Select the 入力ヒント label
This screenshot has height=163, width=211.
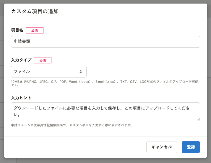click(x=21, y=98)
